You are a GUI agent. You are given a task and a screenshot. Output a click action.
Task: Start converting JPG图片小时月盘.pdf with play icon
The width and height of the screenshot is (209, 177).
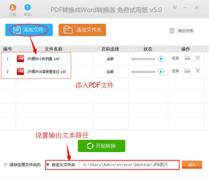[x=161, y=59]
